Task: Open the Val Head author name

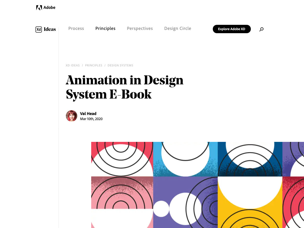Action: coord(88,113)
